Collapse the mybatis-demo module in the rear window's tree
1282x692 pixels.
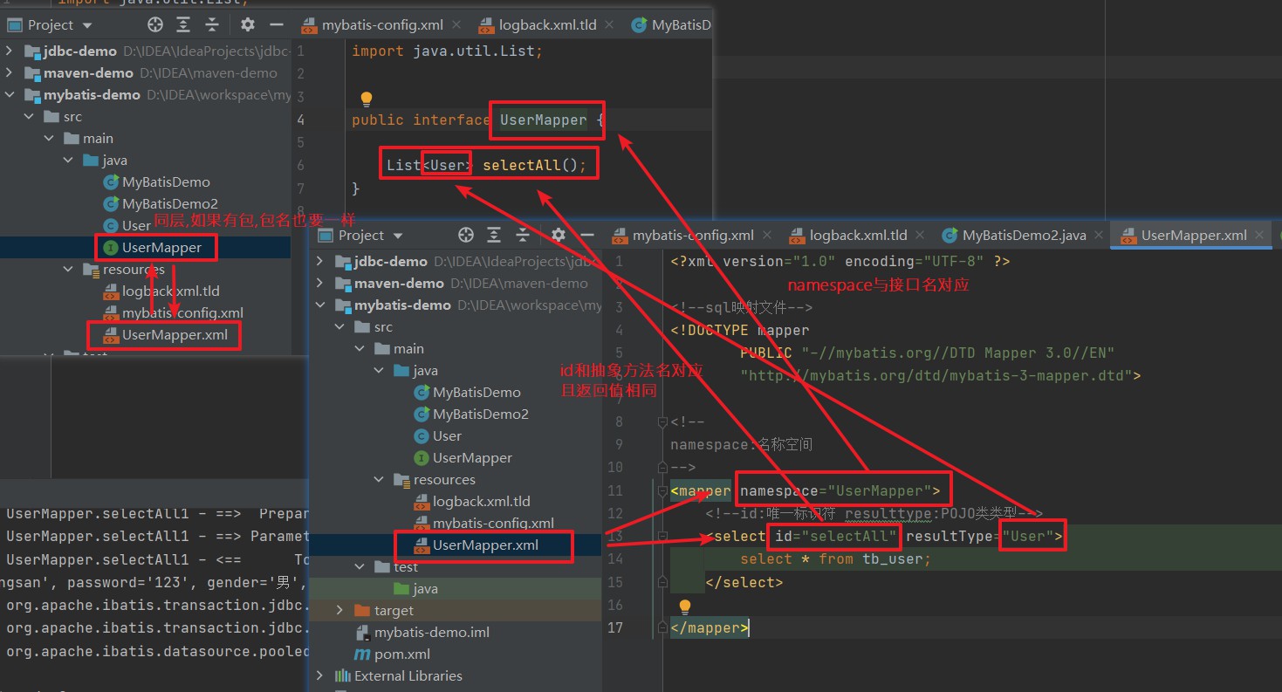(x=10, y=94)
